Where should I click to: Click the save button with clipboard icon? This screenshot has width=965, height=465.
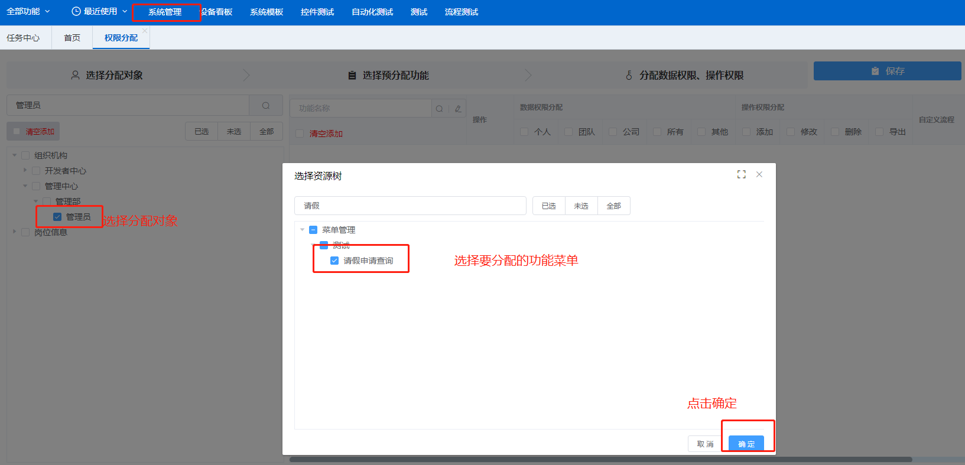click(887, 71)
